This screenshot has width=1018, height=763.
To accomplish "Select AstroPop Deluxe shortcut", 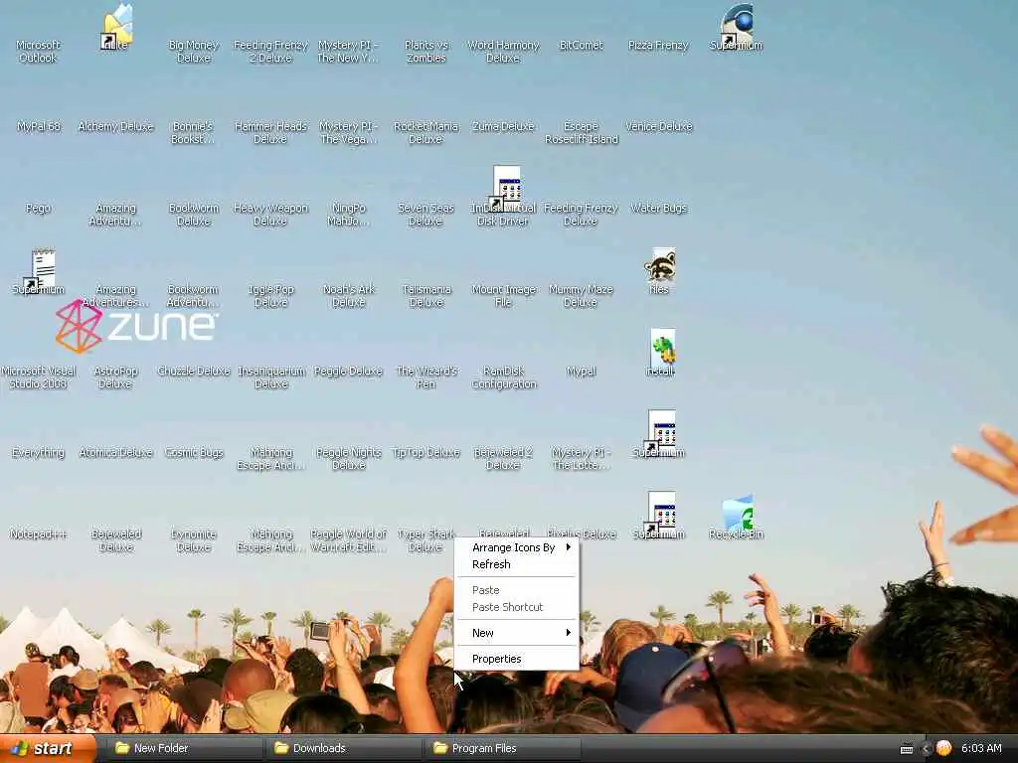I will [115, 377].
